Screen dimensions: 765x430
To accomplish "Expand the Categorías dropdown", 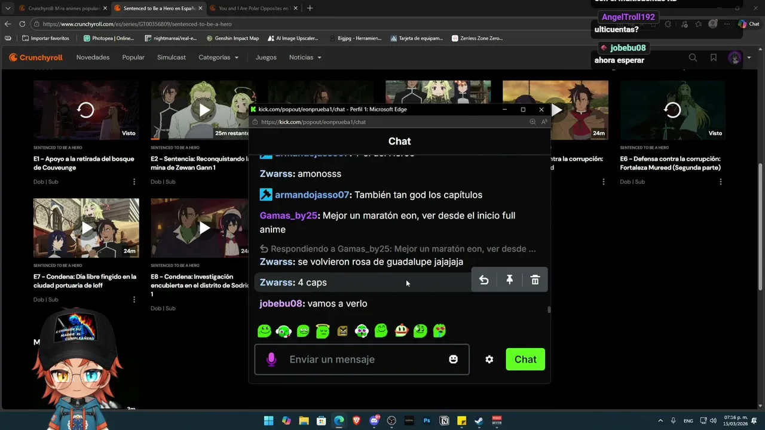I will pyautogui.click(x=219, y=57).
